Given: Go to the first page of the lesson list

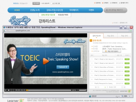Looking at the screenshot, I should tap(96, 87).
